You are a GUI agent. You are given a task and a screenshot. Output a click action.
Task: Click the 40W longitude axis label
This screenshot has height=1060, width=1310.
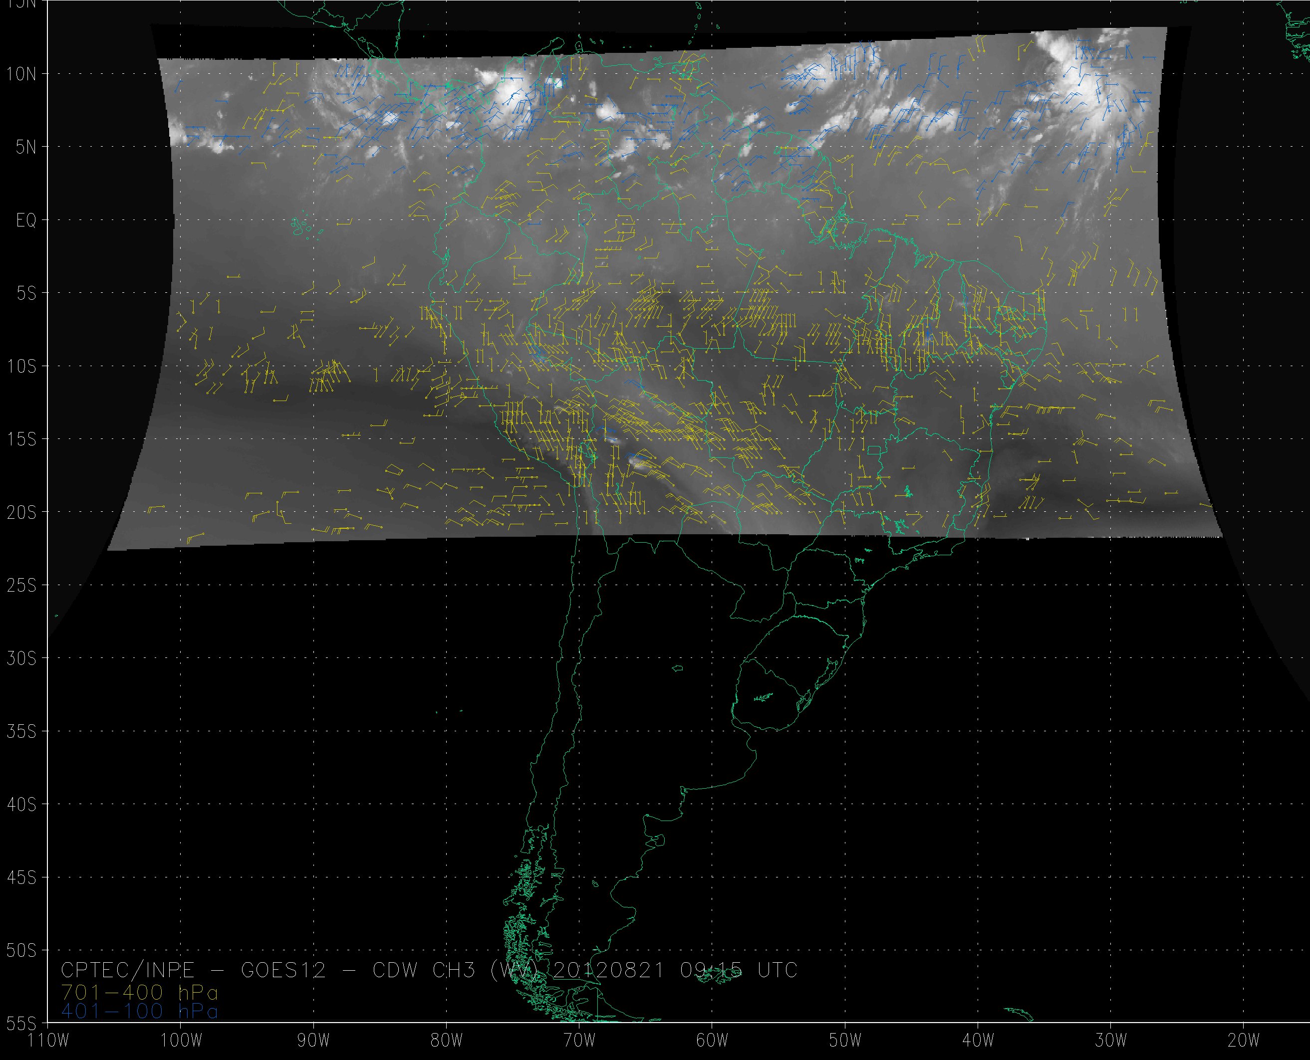[x=978, y=1041]
